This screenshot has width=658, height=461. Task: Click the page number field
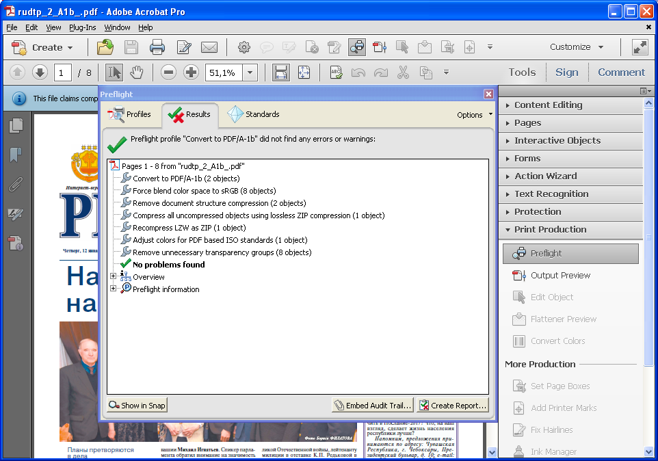62,73
